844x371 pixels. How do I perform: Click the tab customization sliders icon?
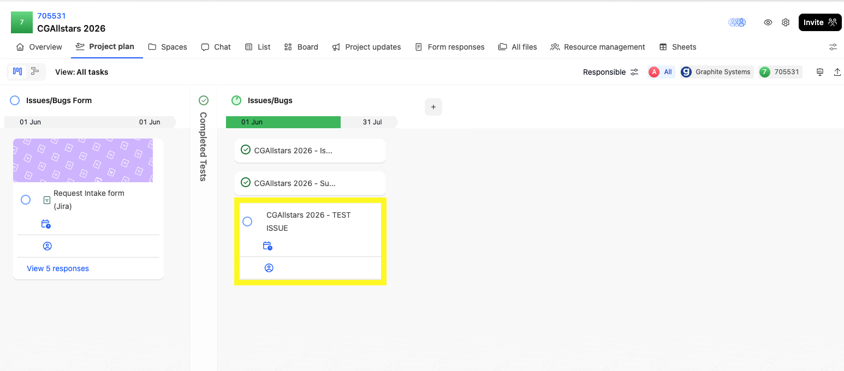click(x=833, y=47)
